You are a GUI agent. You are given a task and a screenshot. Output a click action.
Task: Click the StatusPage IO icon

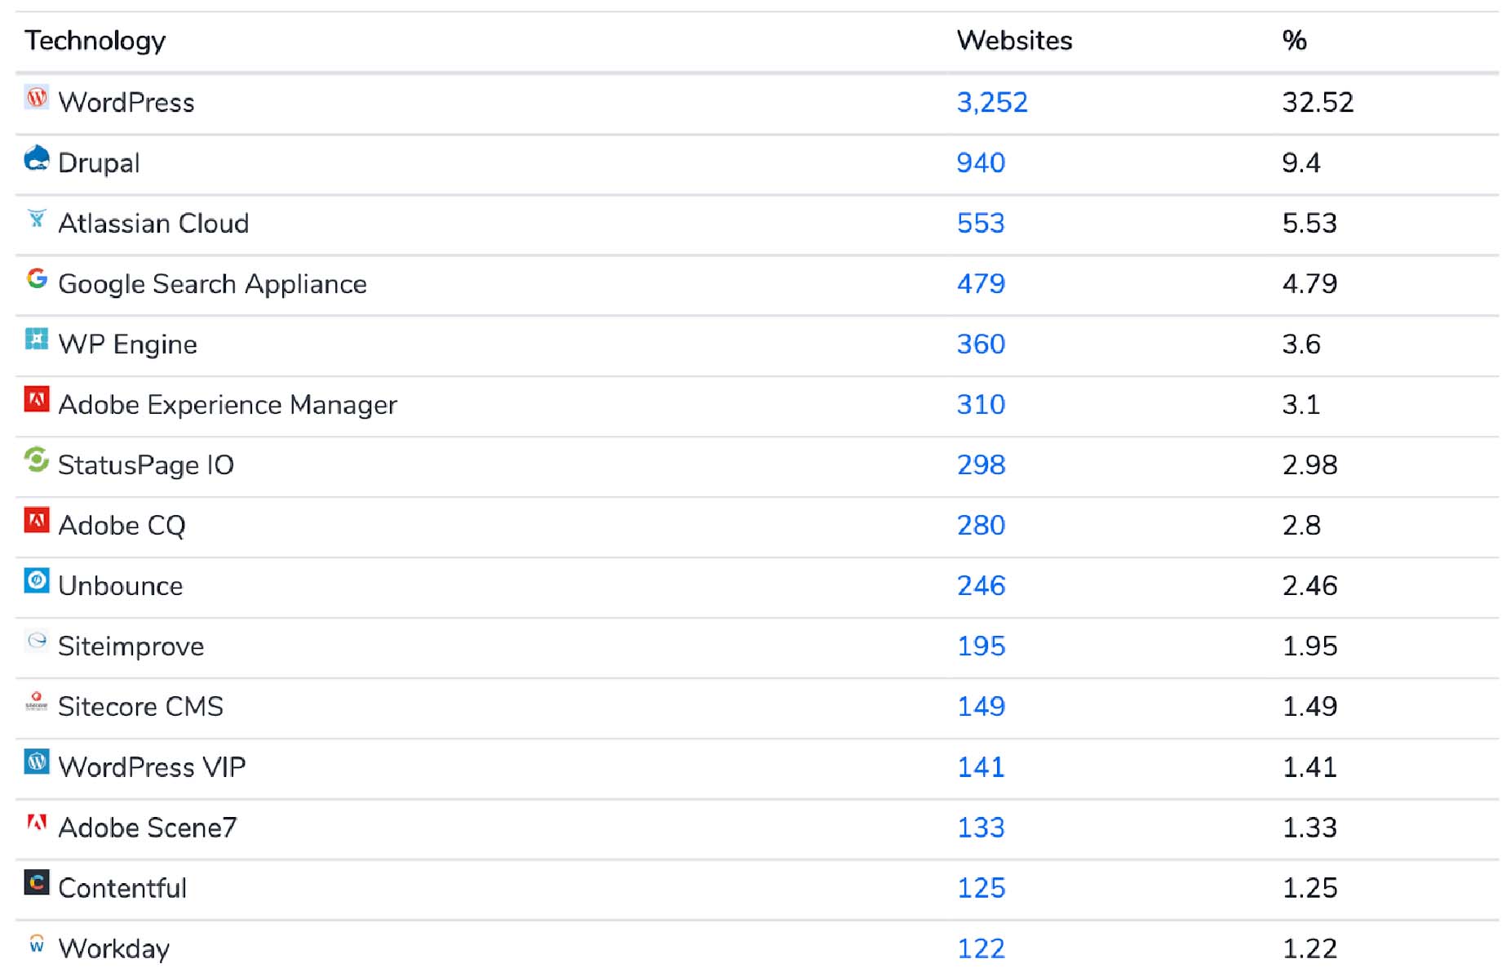pyautogui.click(x=36, y=460)
